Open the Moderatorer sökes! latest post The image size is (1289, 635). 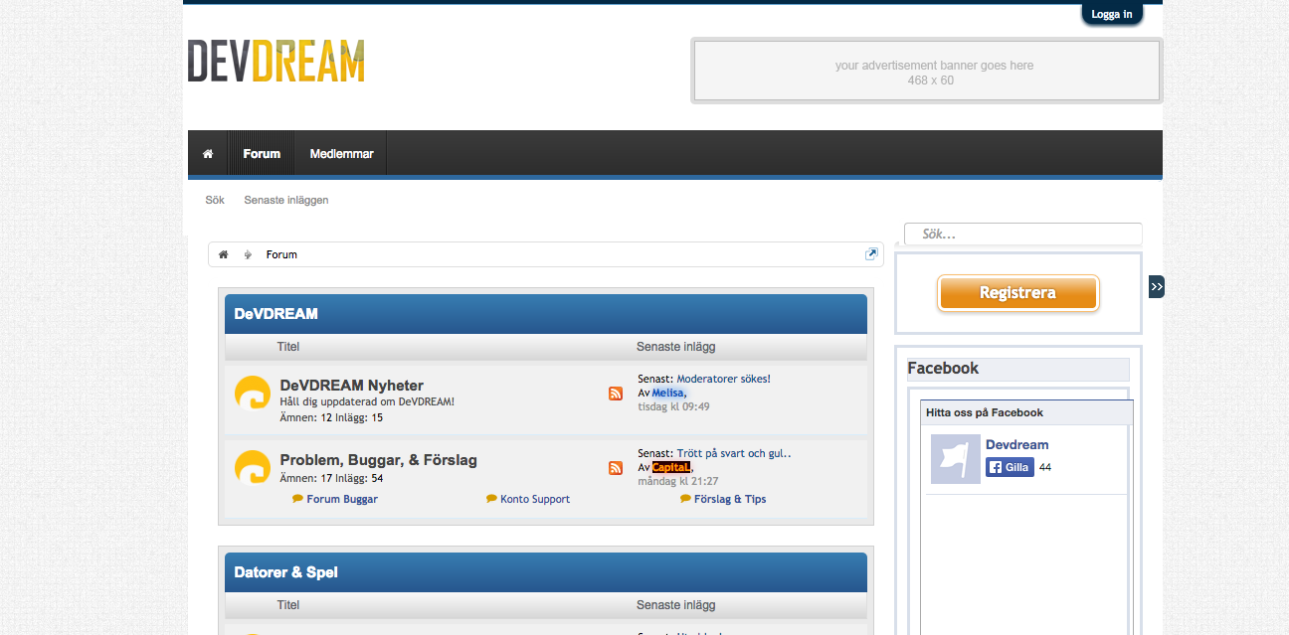(723, 379)
